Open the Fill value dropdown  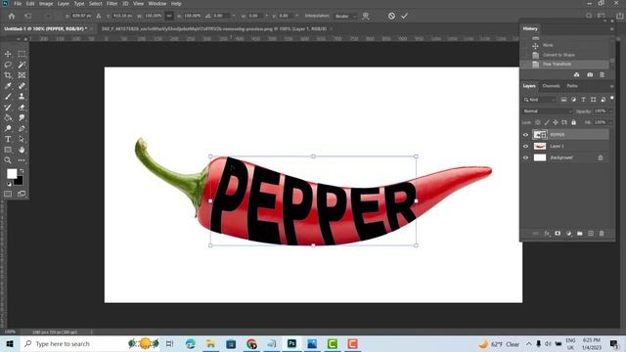(x=610, y=122)
